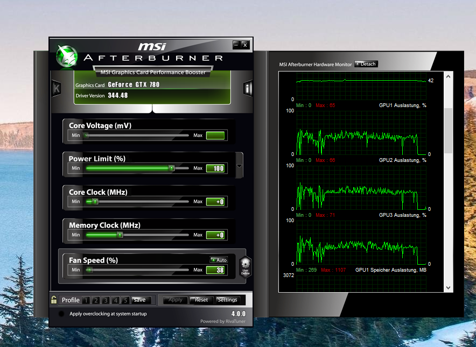Click the GPU1 Speicher Auslastung label
The width and height of the screenshot is (476, 347).
[x=391, y=270]
